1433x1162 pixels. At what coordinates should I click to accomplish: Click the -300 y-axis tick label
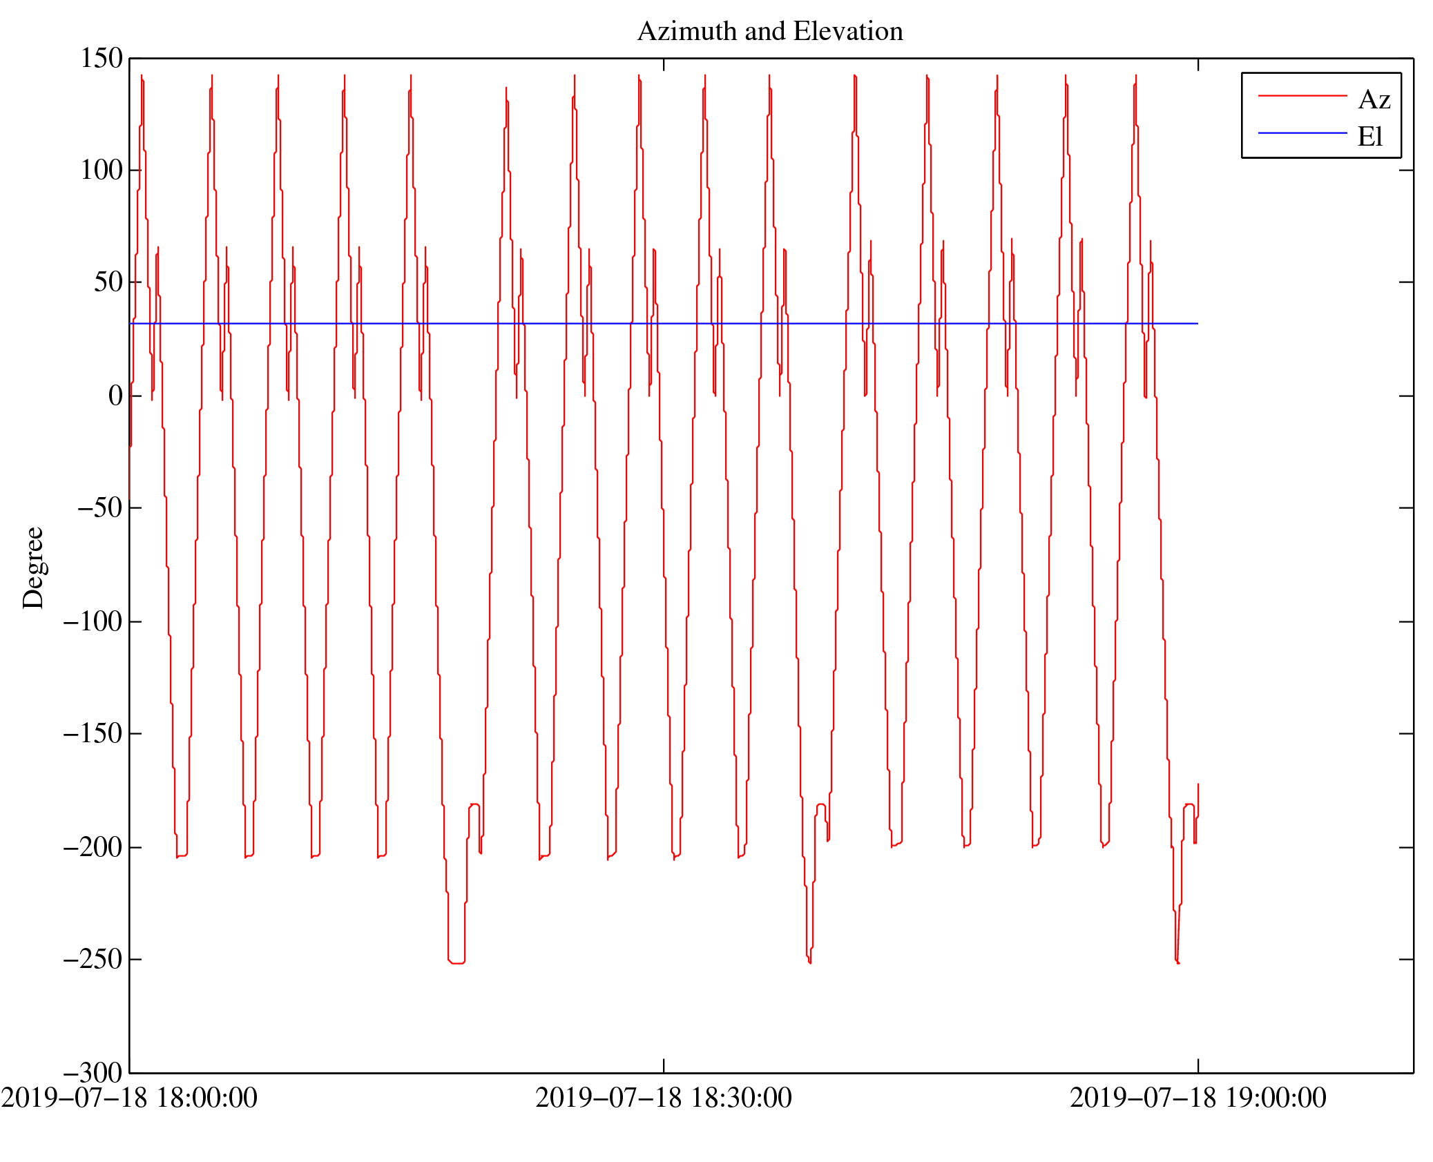(93, 1072)
